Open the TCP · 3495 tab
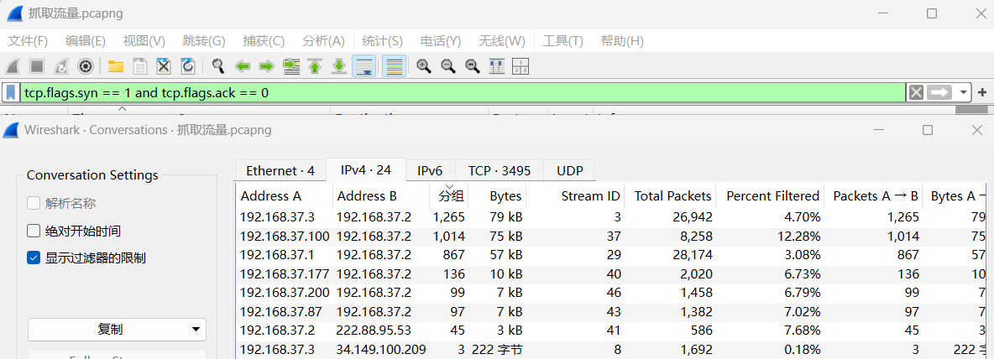 coord(499,170)
